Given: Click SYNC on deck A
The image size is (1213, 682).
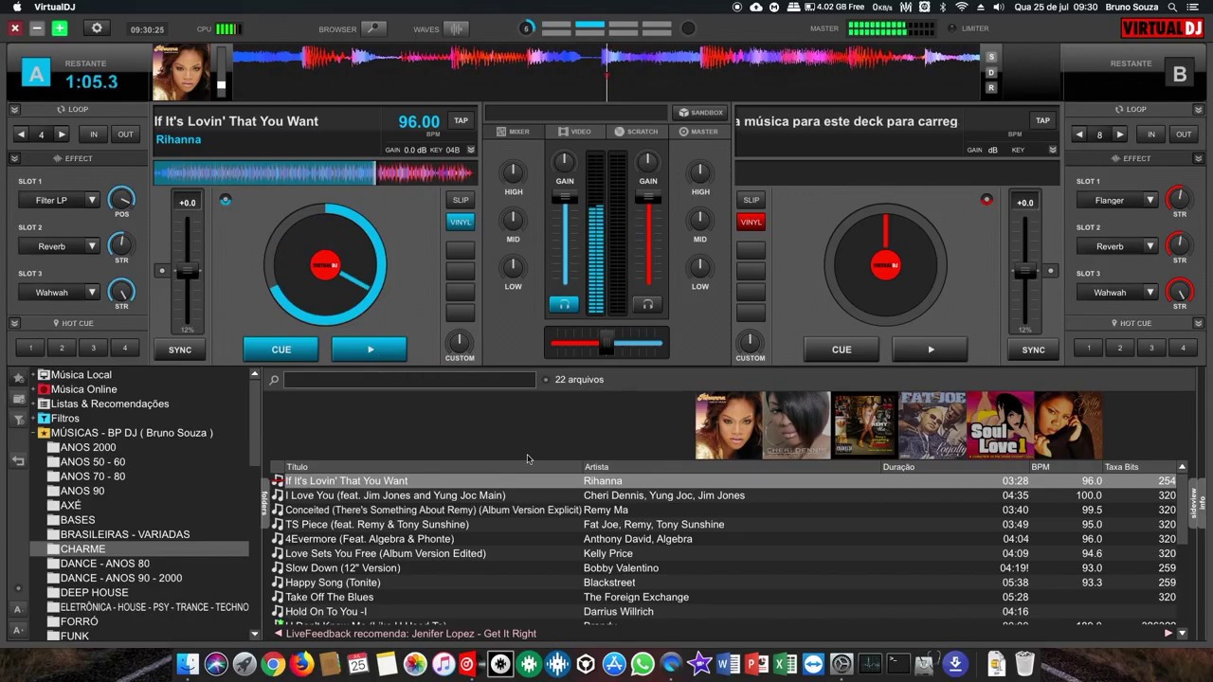Looking at the screenshot, I should [180, 350].
